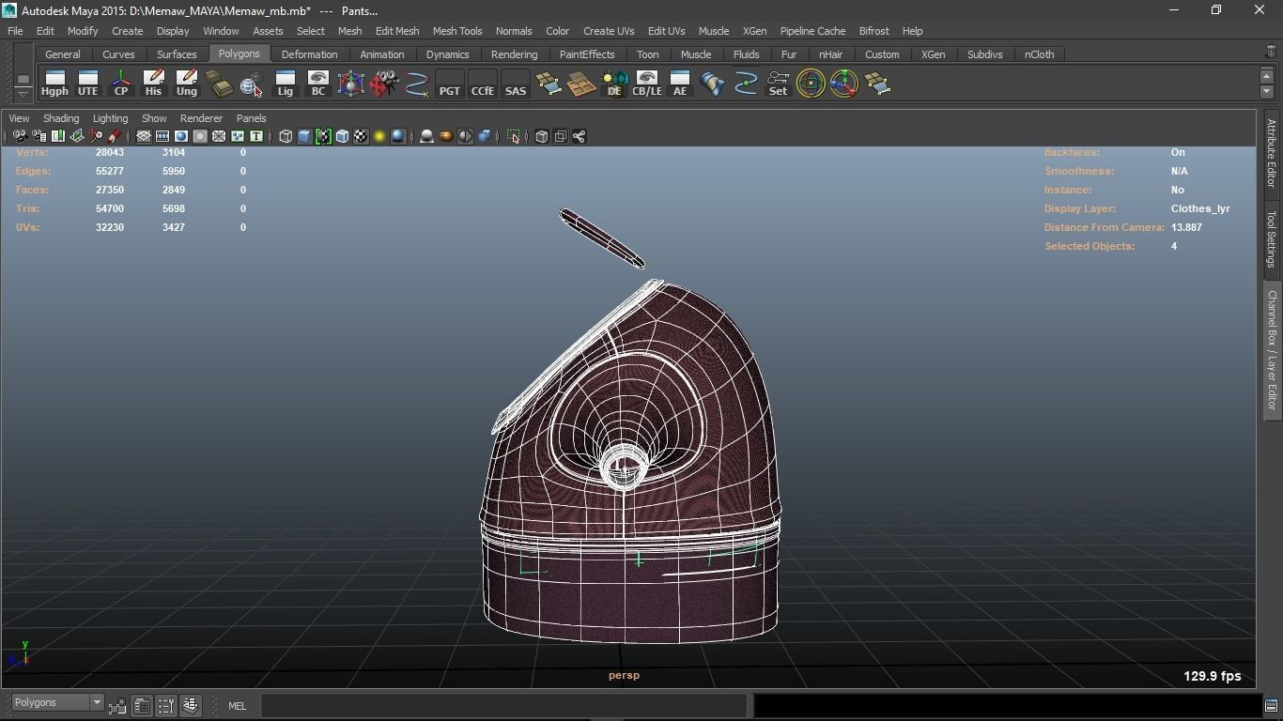
Task: Click the His delete history shelf icon
Action: click(x=153, y=84)
